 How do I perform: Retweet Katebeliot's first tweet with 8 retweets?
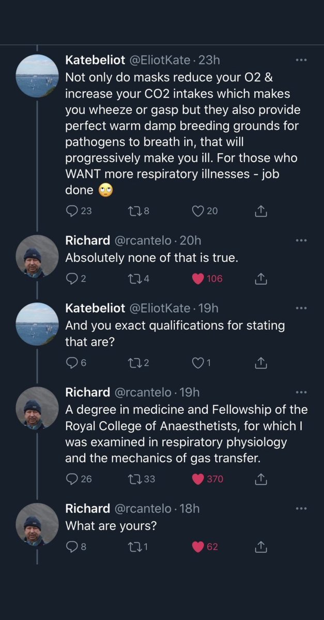133,210
